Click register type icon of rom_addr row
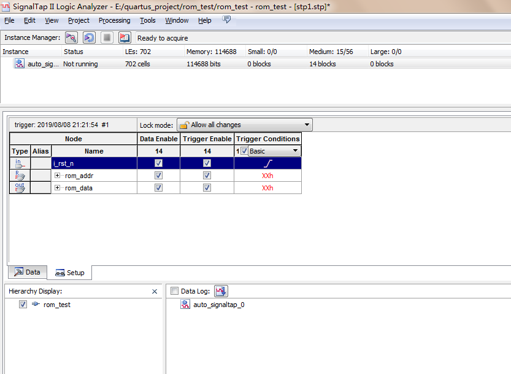This screenshot has width=511, height=374. click(20, 176)
